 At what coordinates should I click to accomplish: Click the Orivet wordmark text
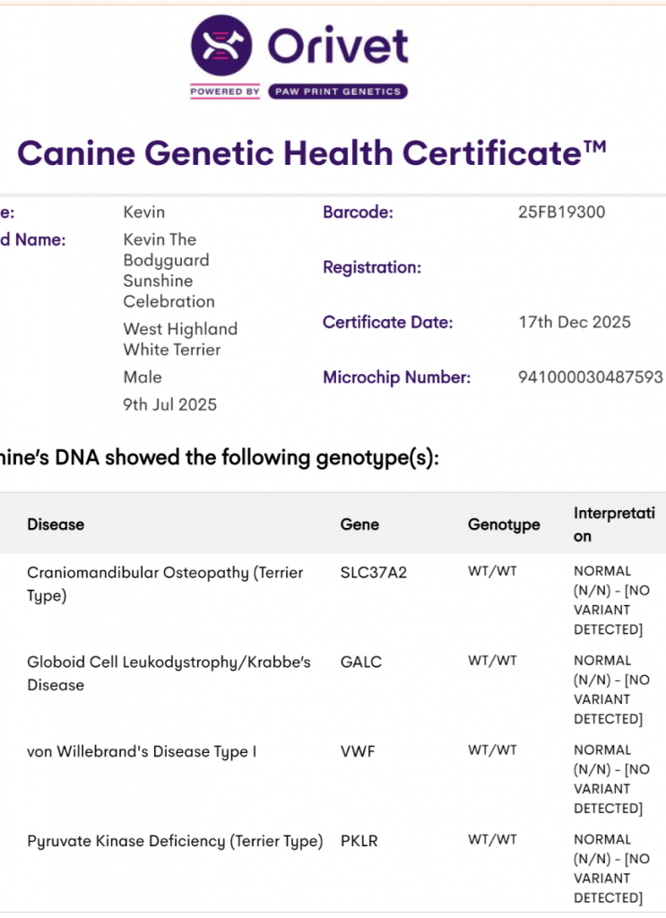tap(339, 47)
